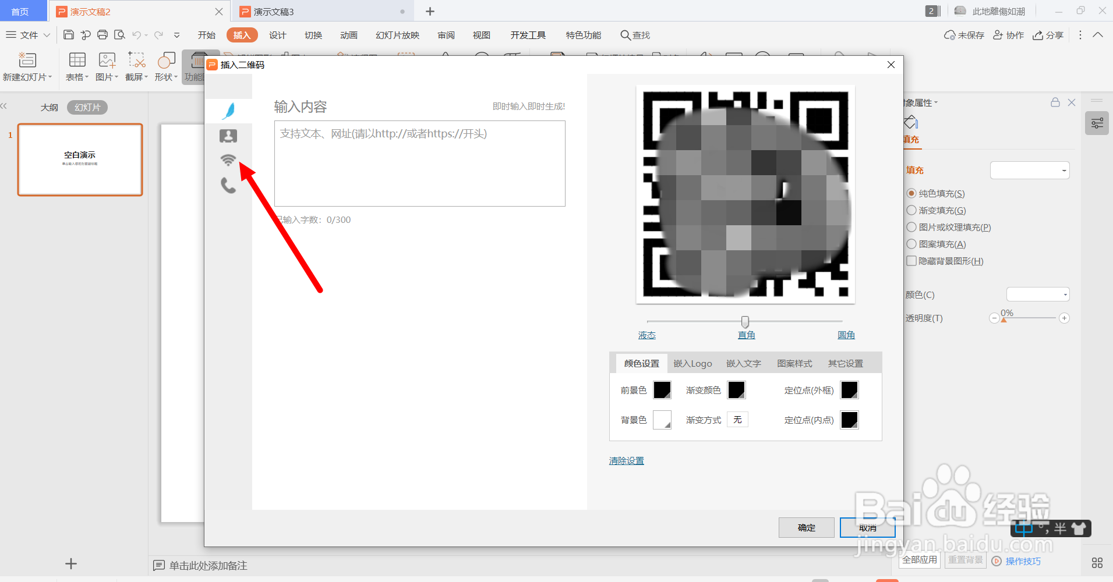This screenshot has height=582, width=1113.
Task: Click the Table insert icon
Action: (x=77, y=60)
